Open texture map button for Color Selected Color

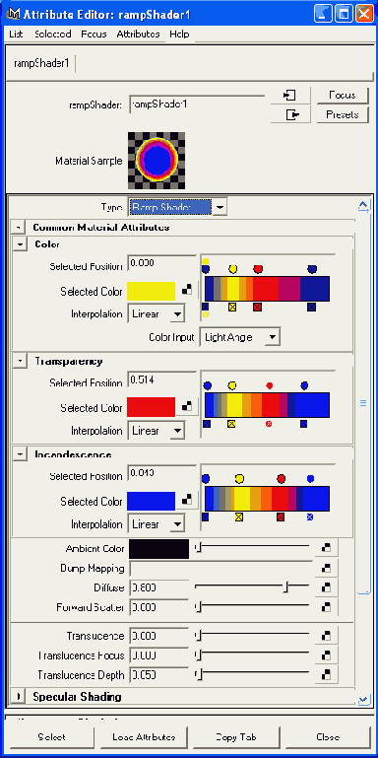187,290
